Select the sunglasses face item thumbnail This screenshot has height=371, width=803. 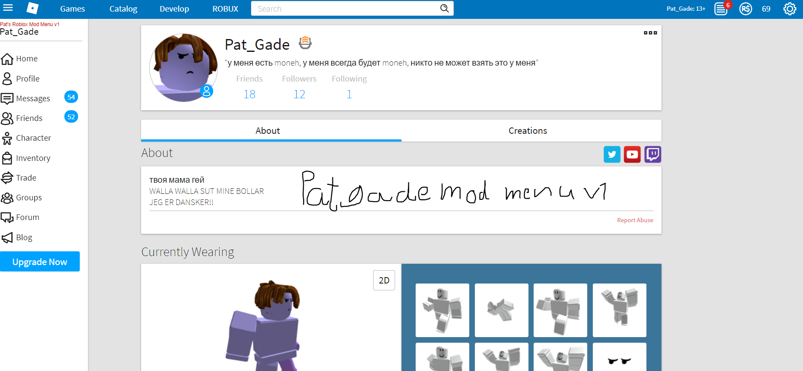(619, 357)
